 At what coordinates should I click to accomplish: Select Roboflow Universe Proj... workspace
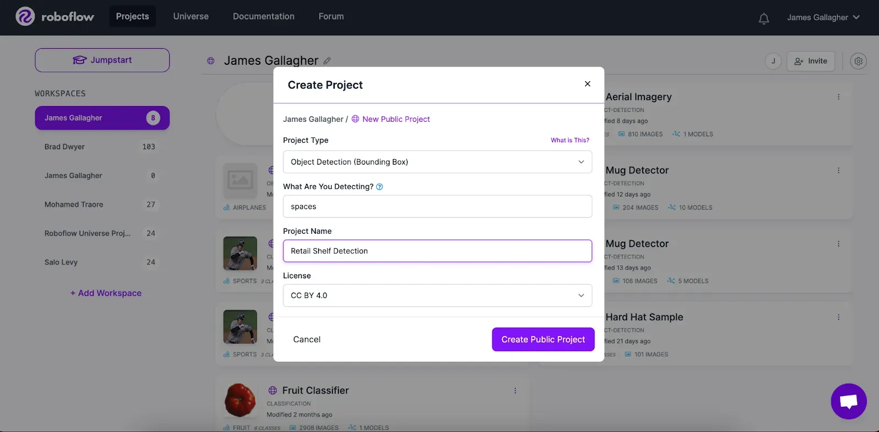(x=102, y=233)
